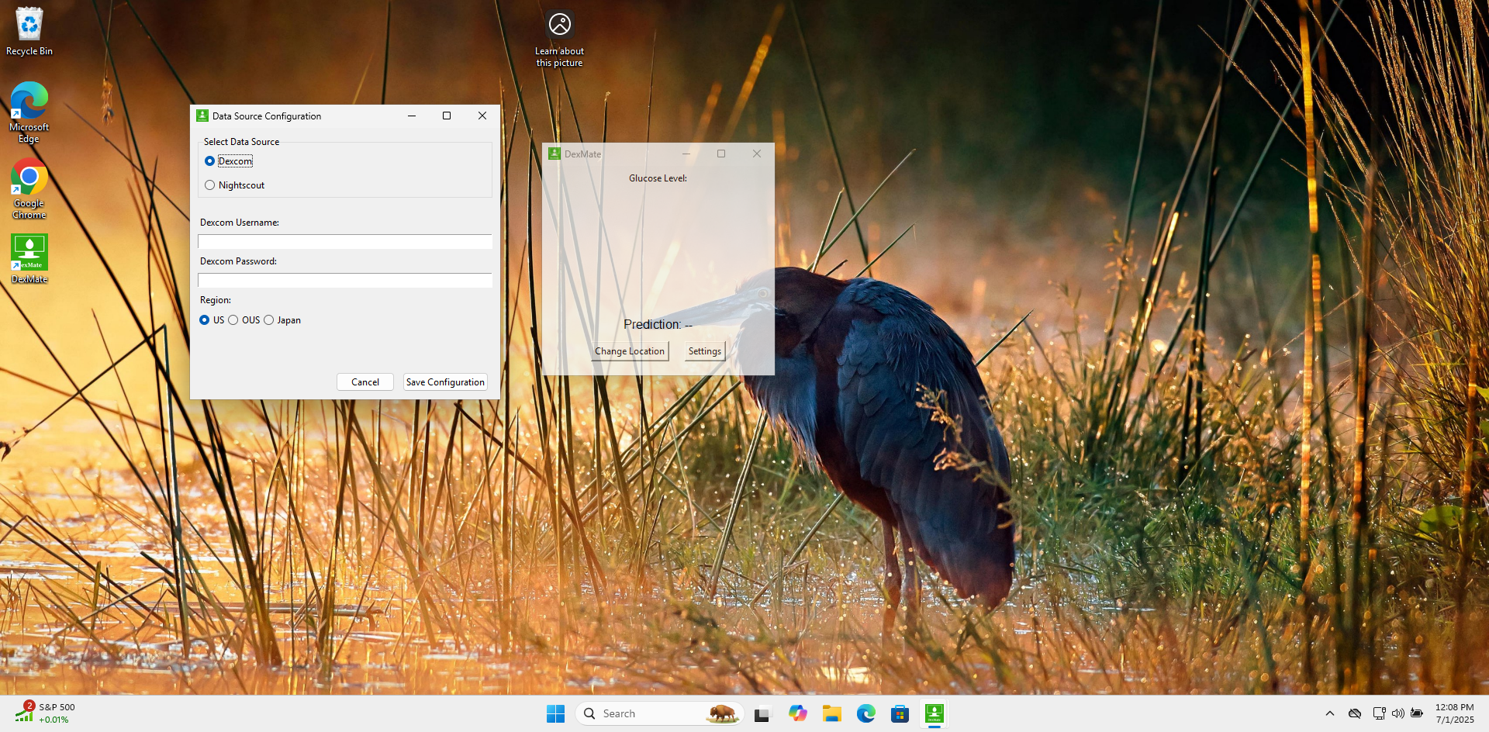Select the Microsoft Edge desktop shortcut
The width and height of the screenshot is (1489, 732).
point(29,113)
